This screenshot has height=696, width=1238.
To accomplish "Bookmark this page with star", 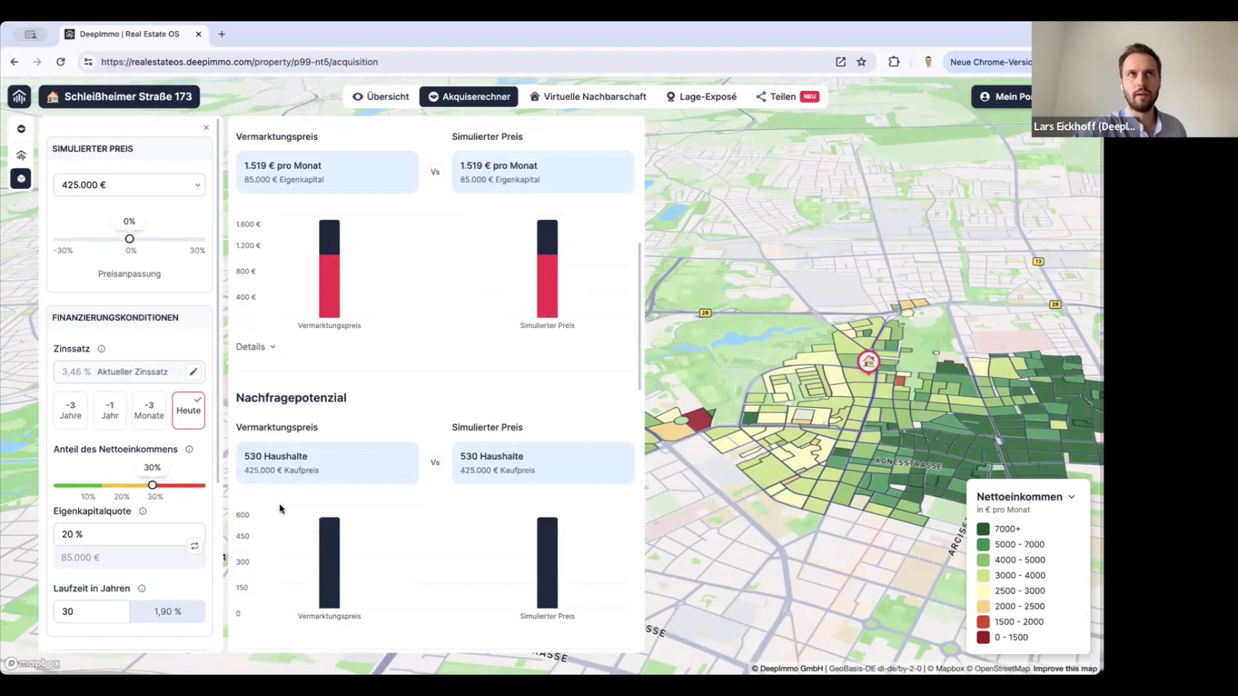I will coord(861,62).
